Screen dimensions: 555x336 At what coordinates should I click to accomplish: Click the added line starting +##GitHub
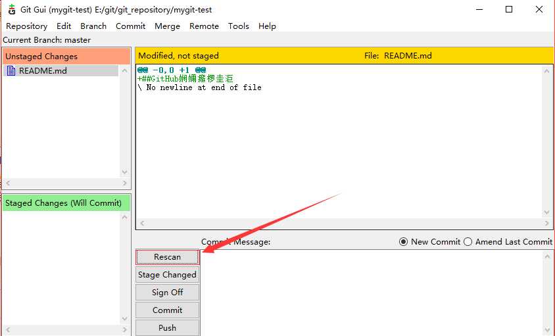coord(185,79)
